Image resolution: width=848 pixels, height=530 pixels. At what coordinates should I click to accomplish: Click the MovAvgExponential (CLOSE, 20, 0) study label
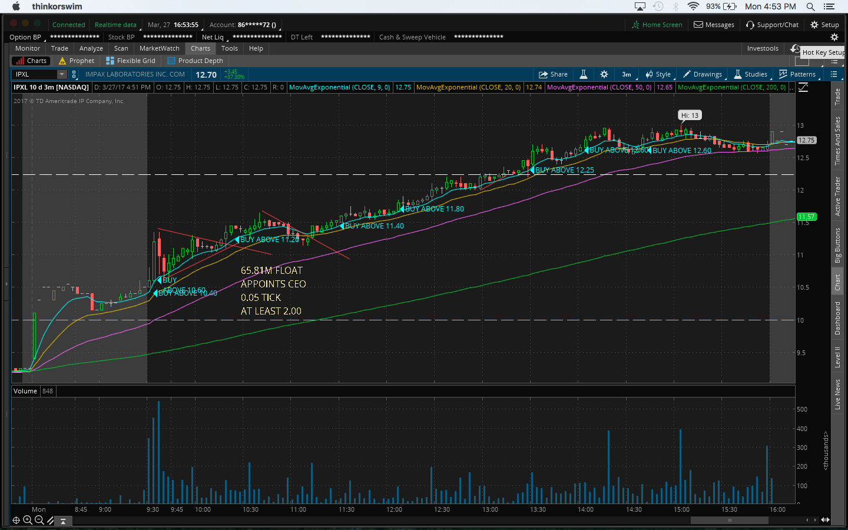(469, 87)
